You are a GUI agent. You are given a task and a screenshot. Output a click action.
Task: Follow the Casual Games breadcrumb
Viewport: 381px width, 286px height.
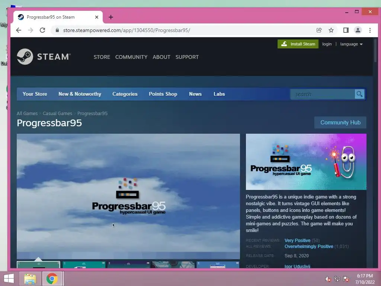click(57, 113)
